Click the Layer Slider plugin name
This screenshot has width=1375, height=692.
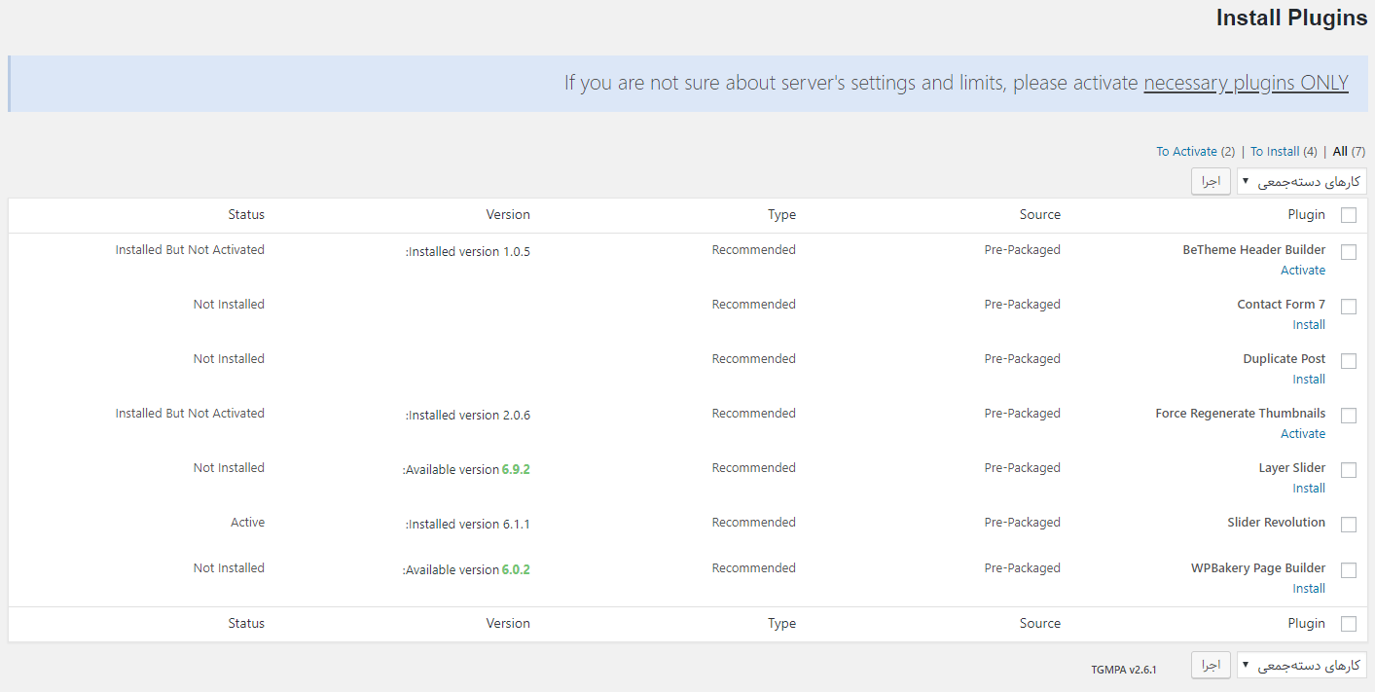pyautogui.click(x=1292, y=468)
